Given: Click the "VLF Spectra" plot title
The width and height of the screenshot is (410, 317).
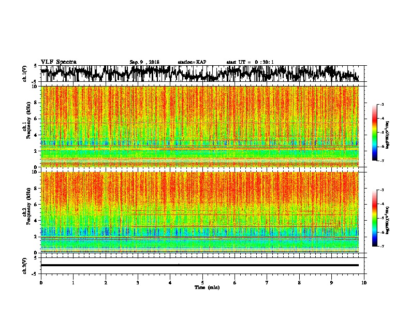Looking at the screenshot, I should [58, 62].
